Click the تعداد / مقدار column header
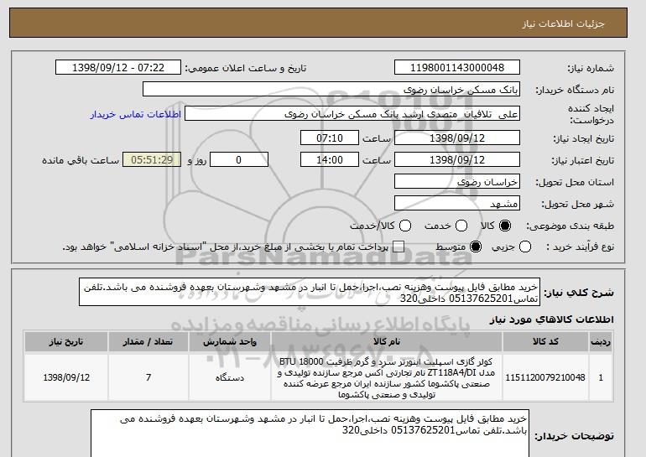Viewport: 646px width, 457px height. point(148,342)
